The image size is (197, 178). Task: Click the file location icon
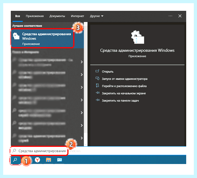pos(97,86)
